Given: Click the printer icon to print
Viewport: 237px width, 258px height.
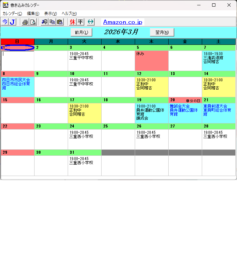Looking at the screenshot, I should pyautogui.click(x=25, y=22).
